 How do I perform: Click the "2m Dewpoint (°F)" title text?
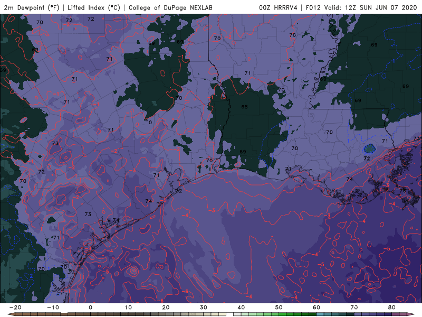[x=32, y=7]
